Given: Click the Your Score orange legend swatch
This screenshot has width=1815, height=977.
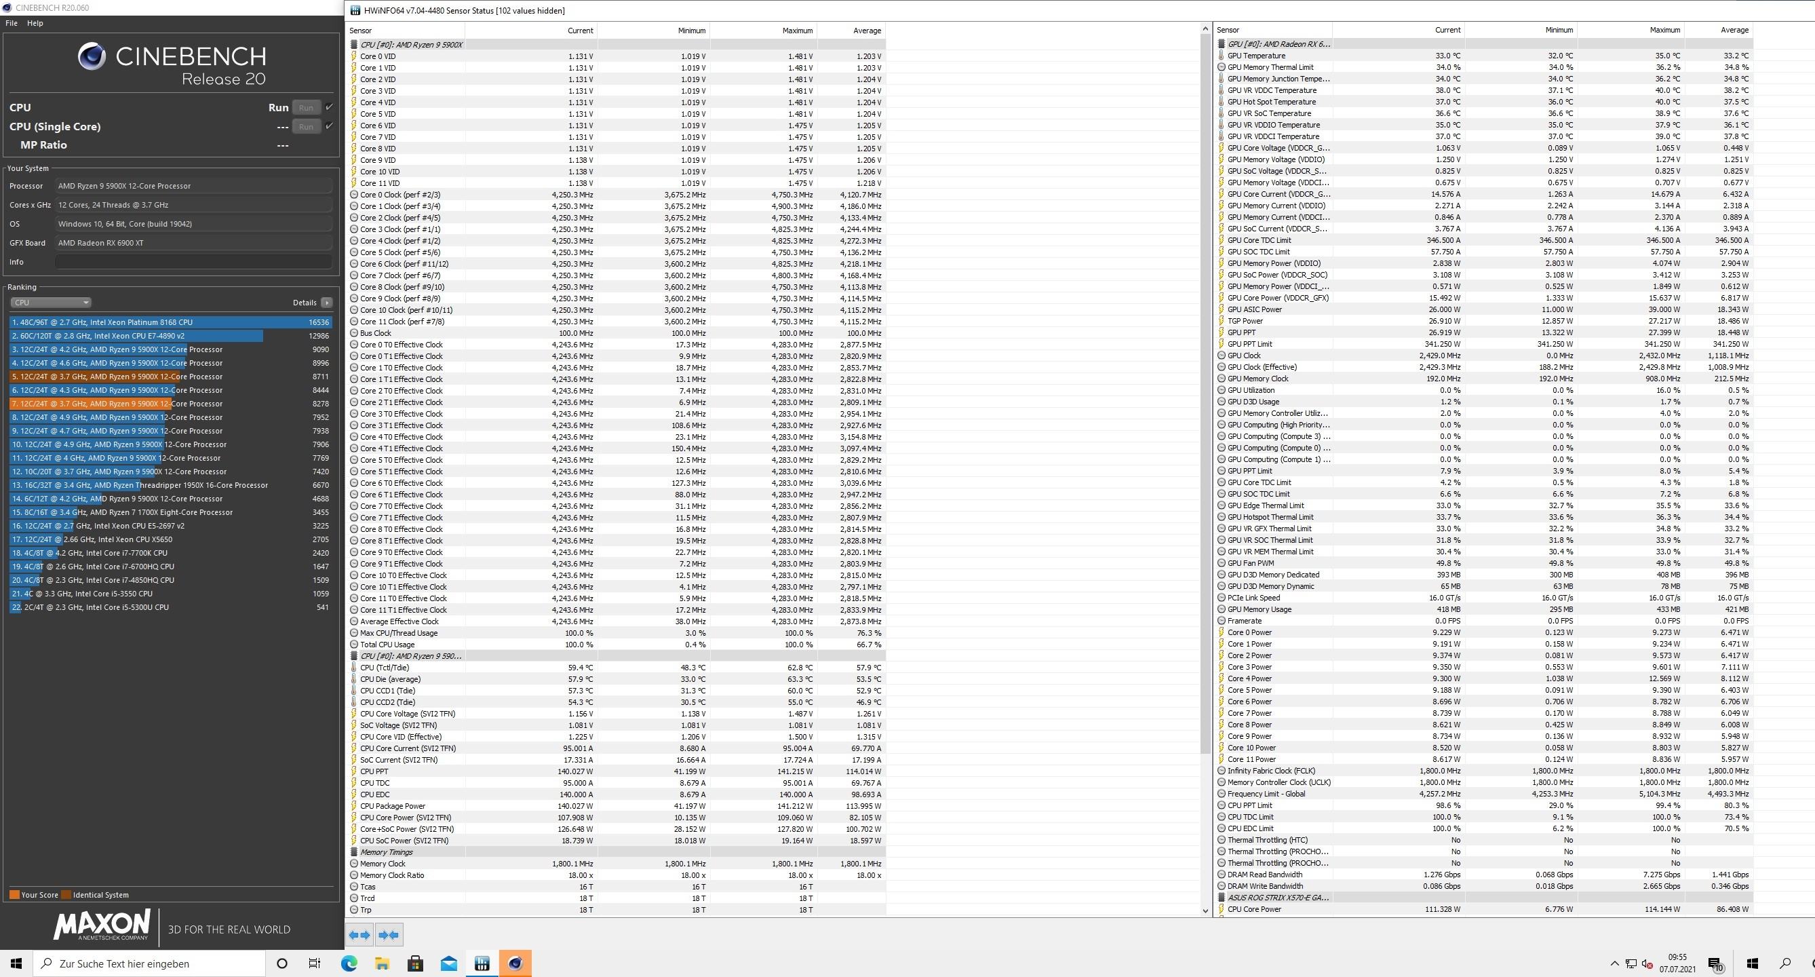Looking at the screenshot, I should click(14, 894).
